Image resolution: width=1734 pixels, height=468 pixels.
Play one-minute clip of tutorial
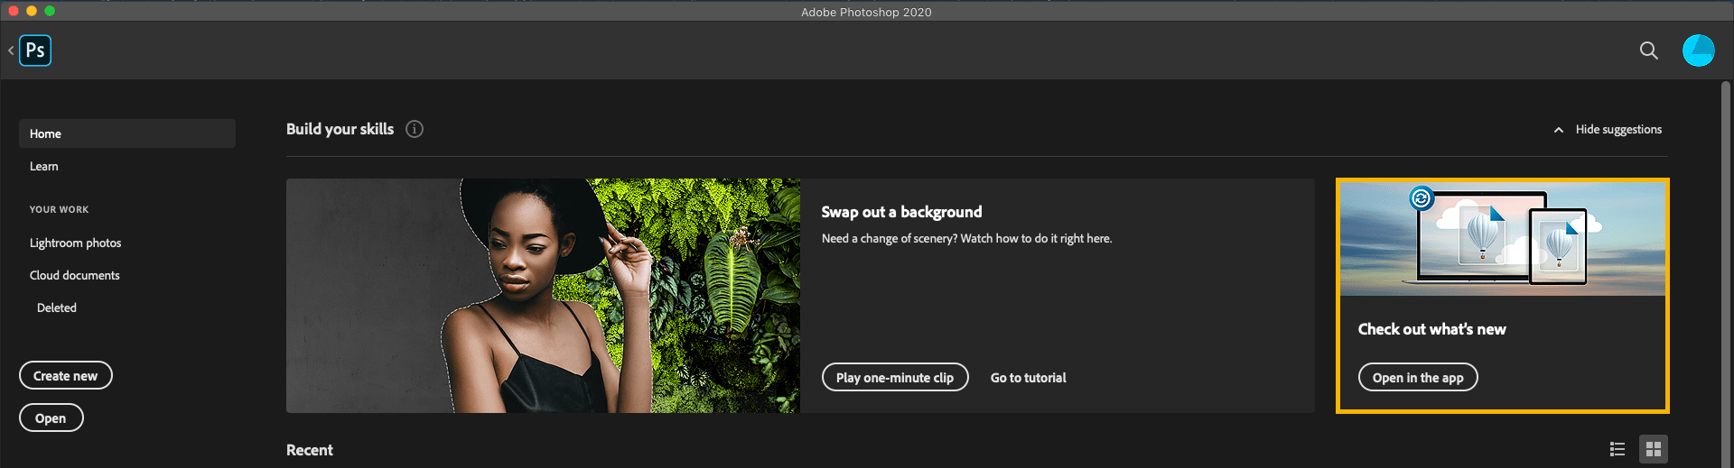tap(895, 377)
